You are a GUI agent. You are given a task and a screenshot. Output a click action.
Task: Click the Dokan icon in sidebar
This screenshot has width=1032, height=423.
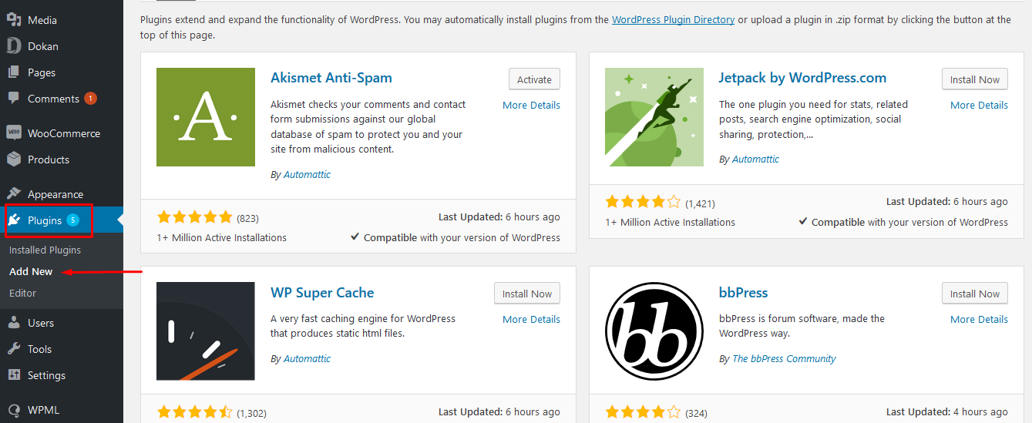pyautogui.click(x=14, y=46)
